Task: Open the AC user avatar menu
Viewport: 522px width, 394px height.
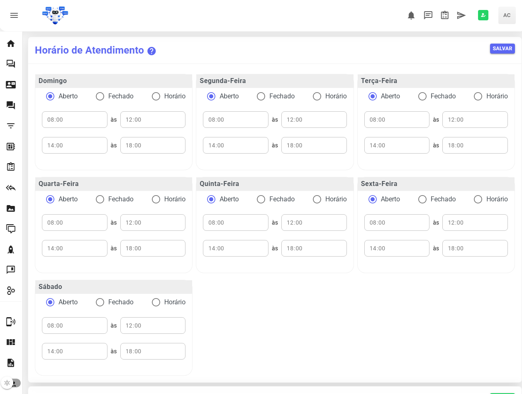Action: point(507,15)
